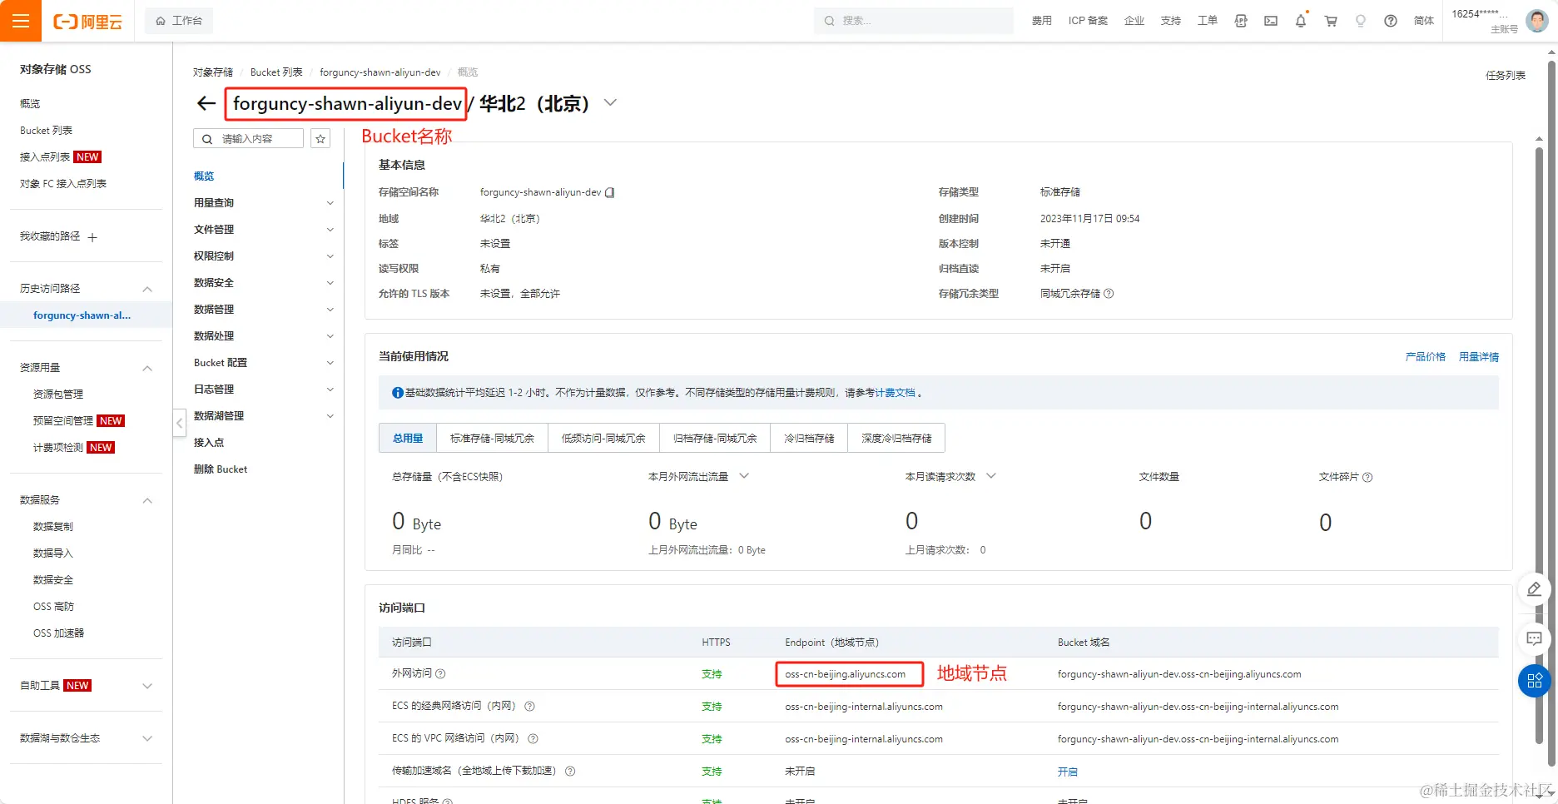Show help for 外网访问

tap(440, 674)
